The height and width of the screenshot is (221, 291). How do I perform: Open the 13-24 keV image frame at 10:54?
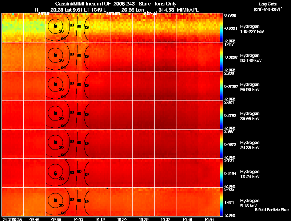pos(209,173)
